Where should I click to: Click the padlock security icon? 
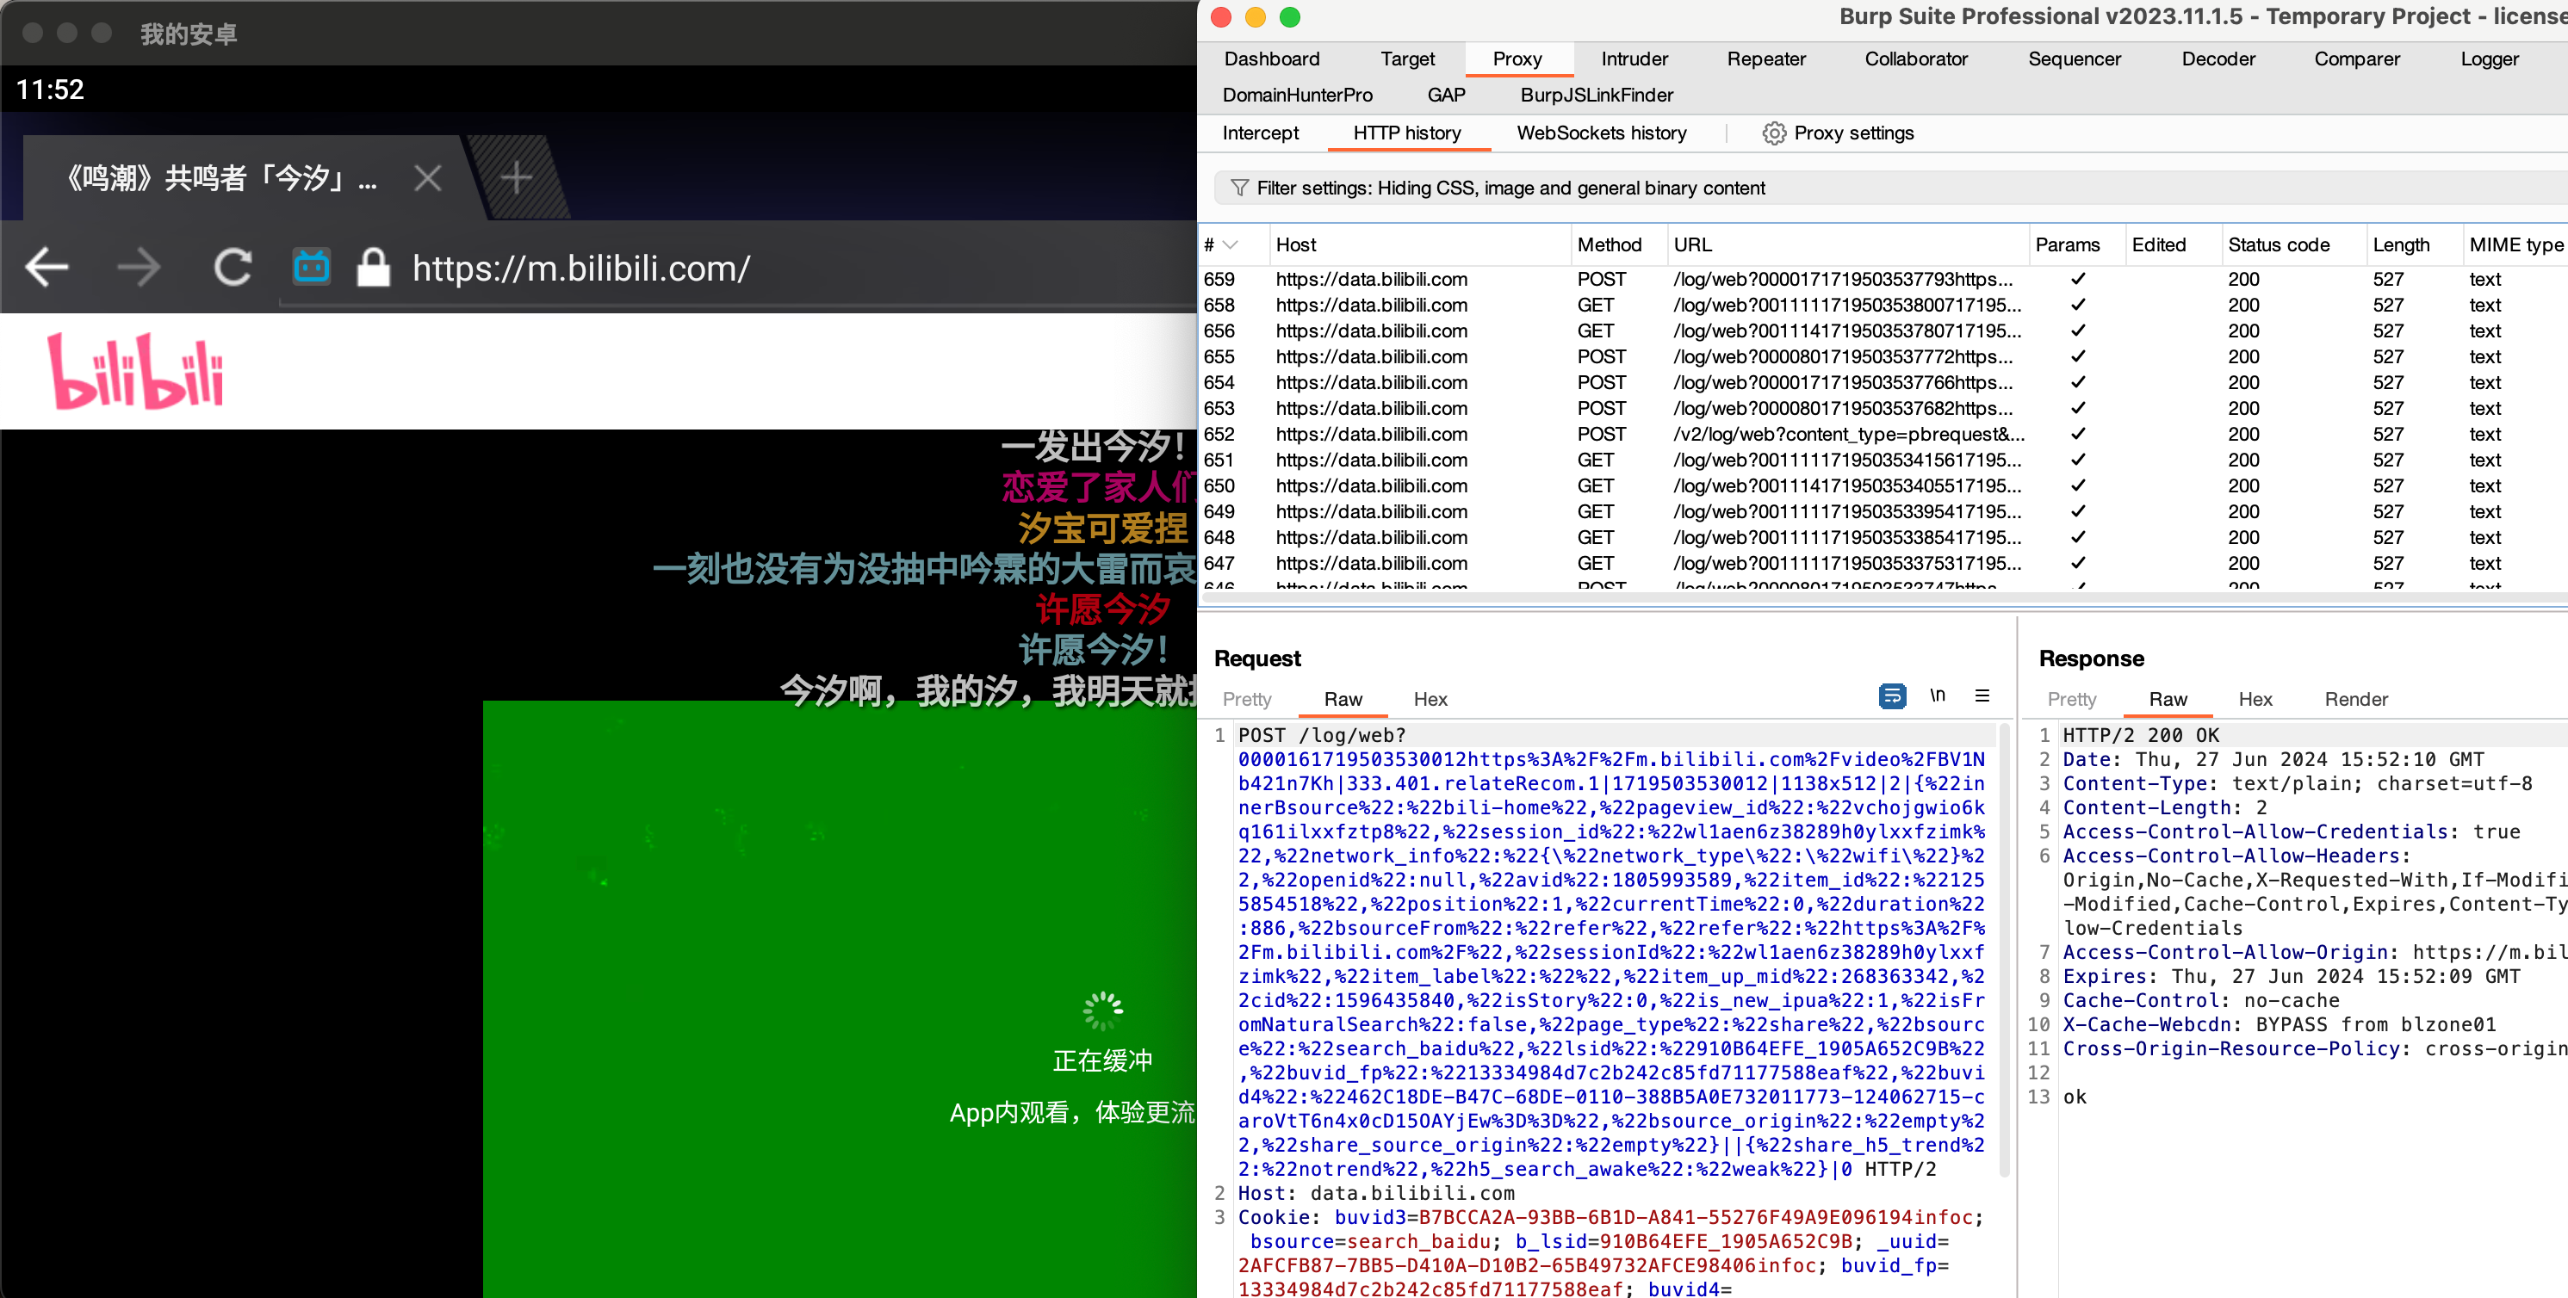pos(373,268)
